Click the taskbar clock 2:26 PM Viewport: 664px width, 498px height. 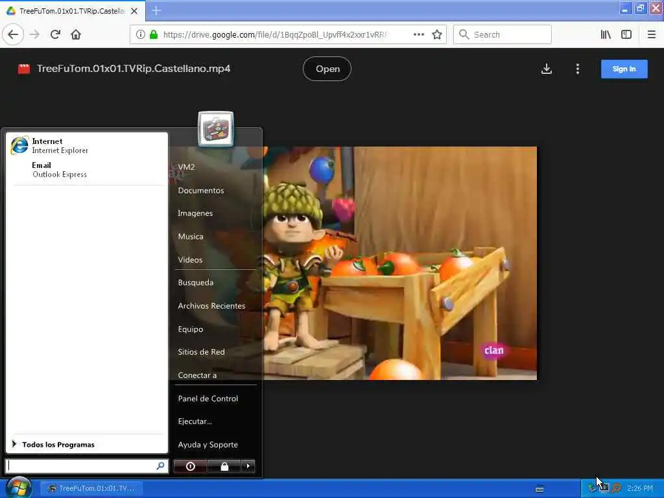click(x=640, y=488)
